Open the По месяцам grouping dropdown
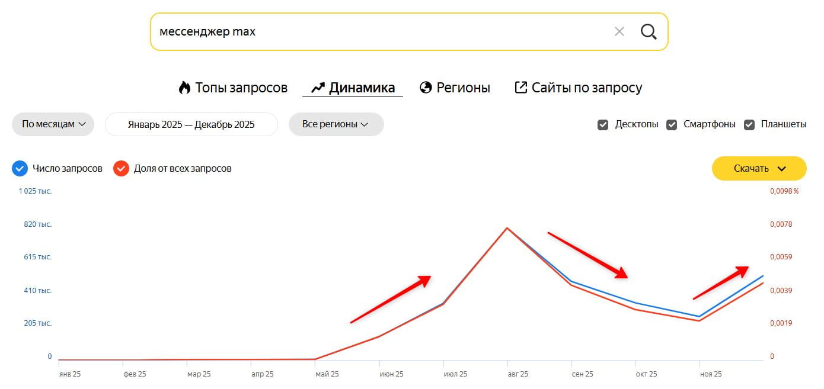 click(x=53, y=124)
